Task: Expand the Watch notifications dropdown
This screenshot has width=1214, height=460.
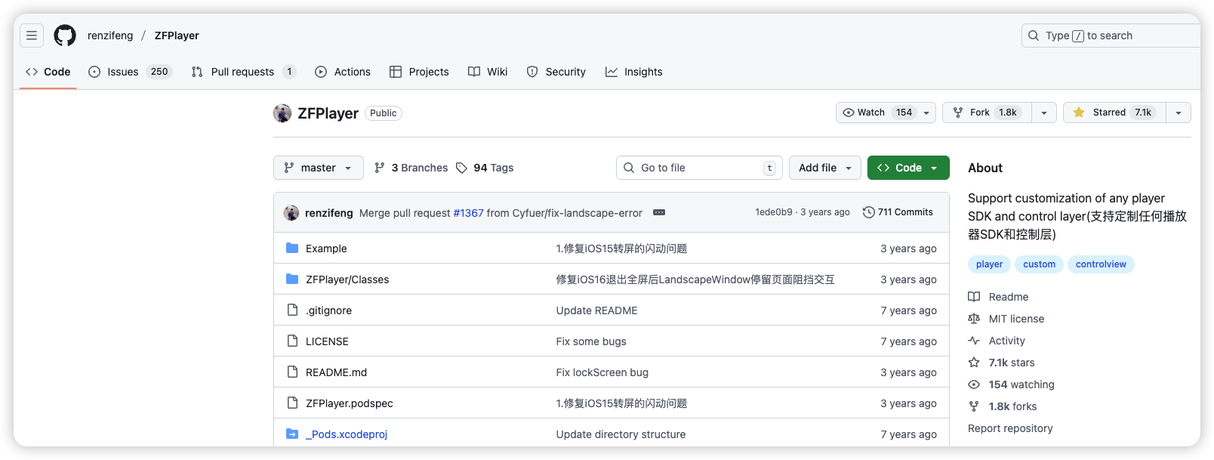Action: 886,113
